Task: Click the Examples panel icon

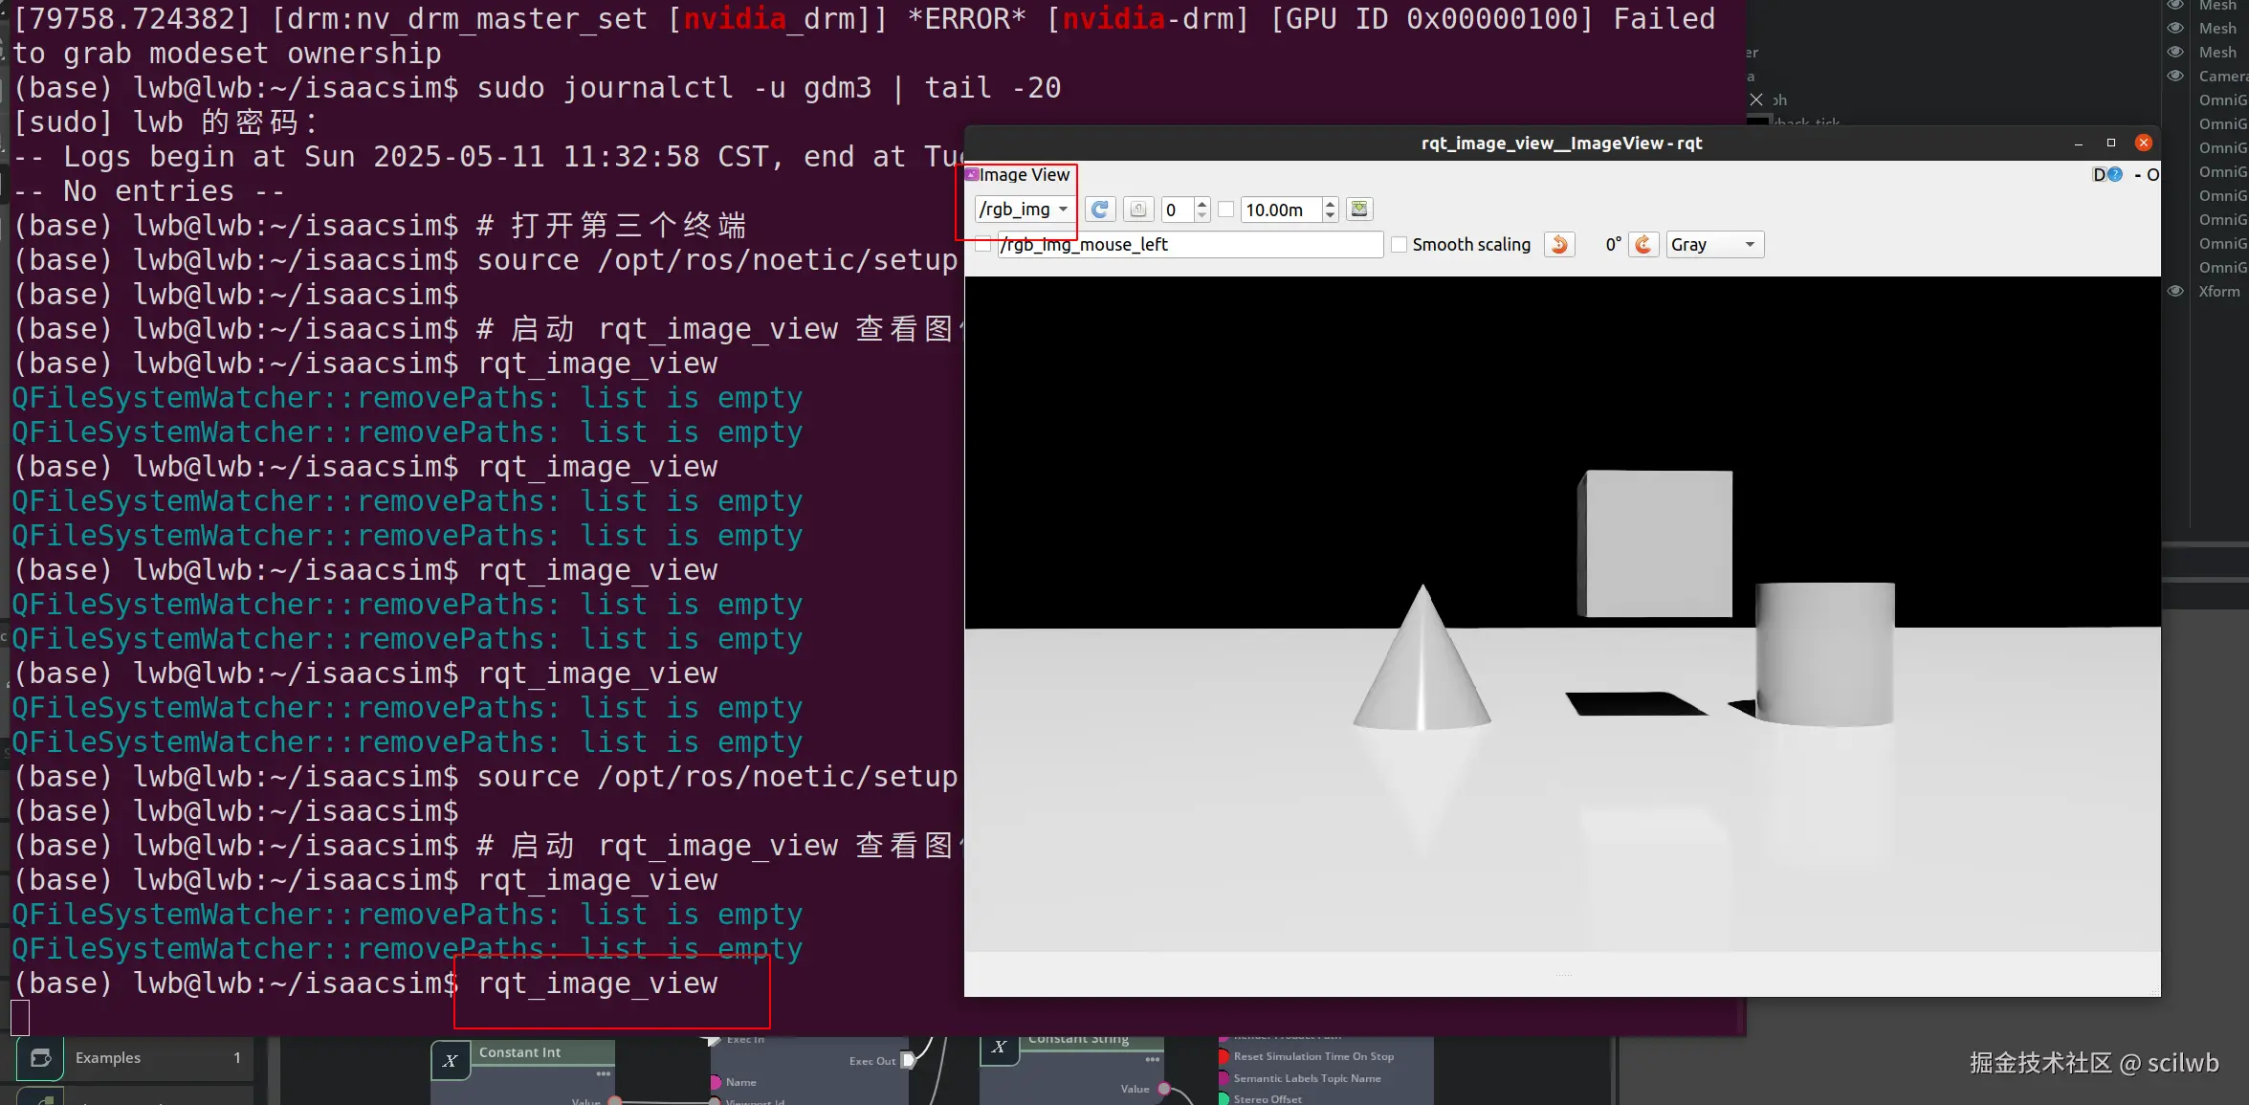Action: point(40,1058)
